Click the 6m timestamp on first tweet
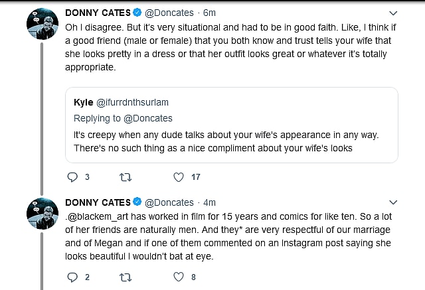Viewport: 425px width, 290px height. click(x=209, y=13)
